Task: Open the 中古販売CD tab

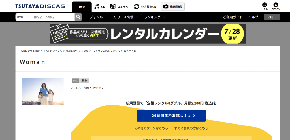Action: tap(145, 7)
